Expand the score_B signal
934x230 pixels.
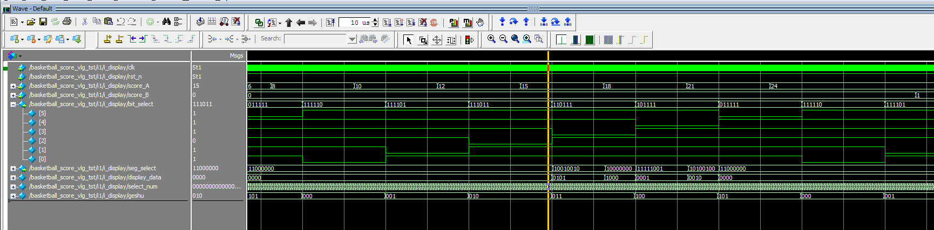tap(13, 95)
